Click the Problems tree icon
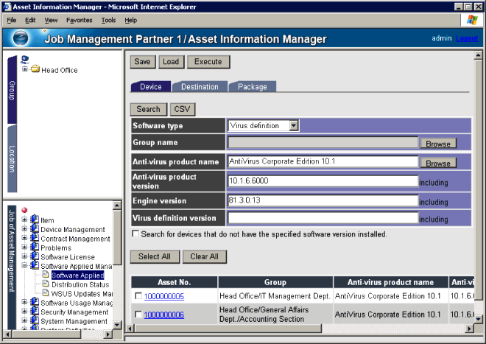486x344 pixels. point(35,248)
